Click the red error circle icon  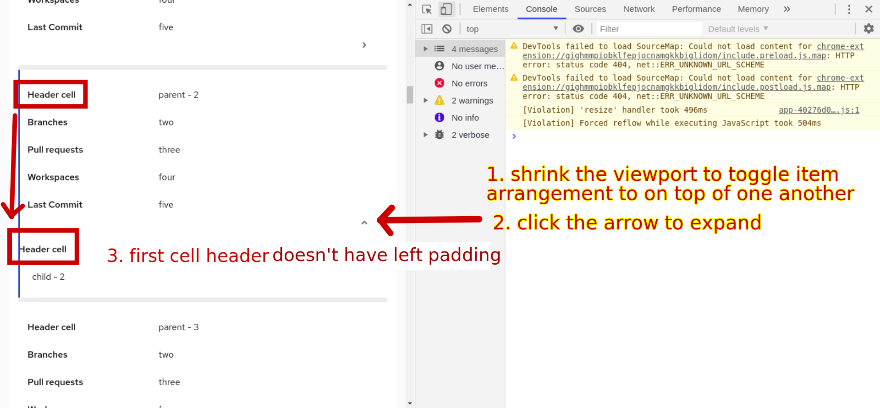coord(439,83)
